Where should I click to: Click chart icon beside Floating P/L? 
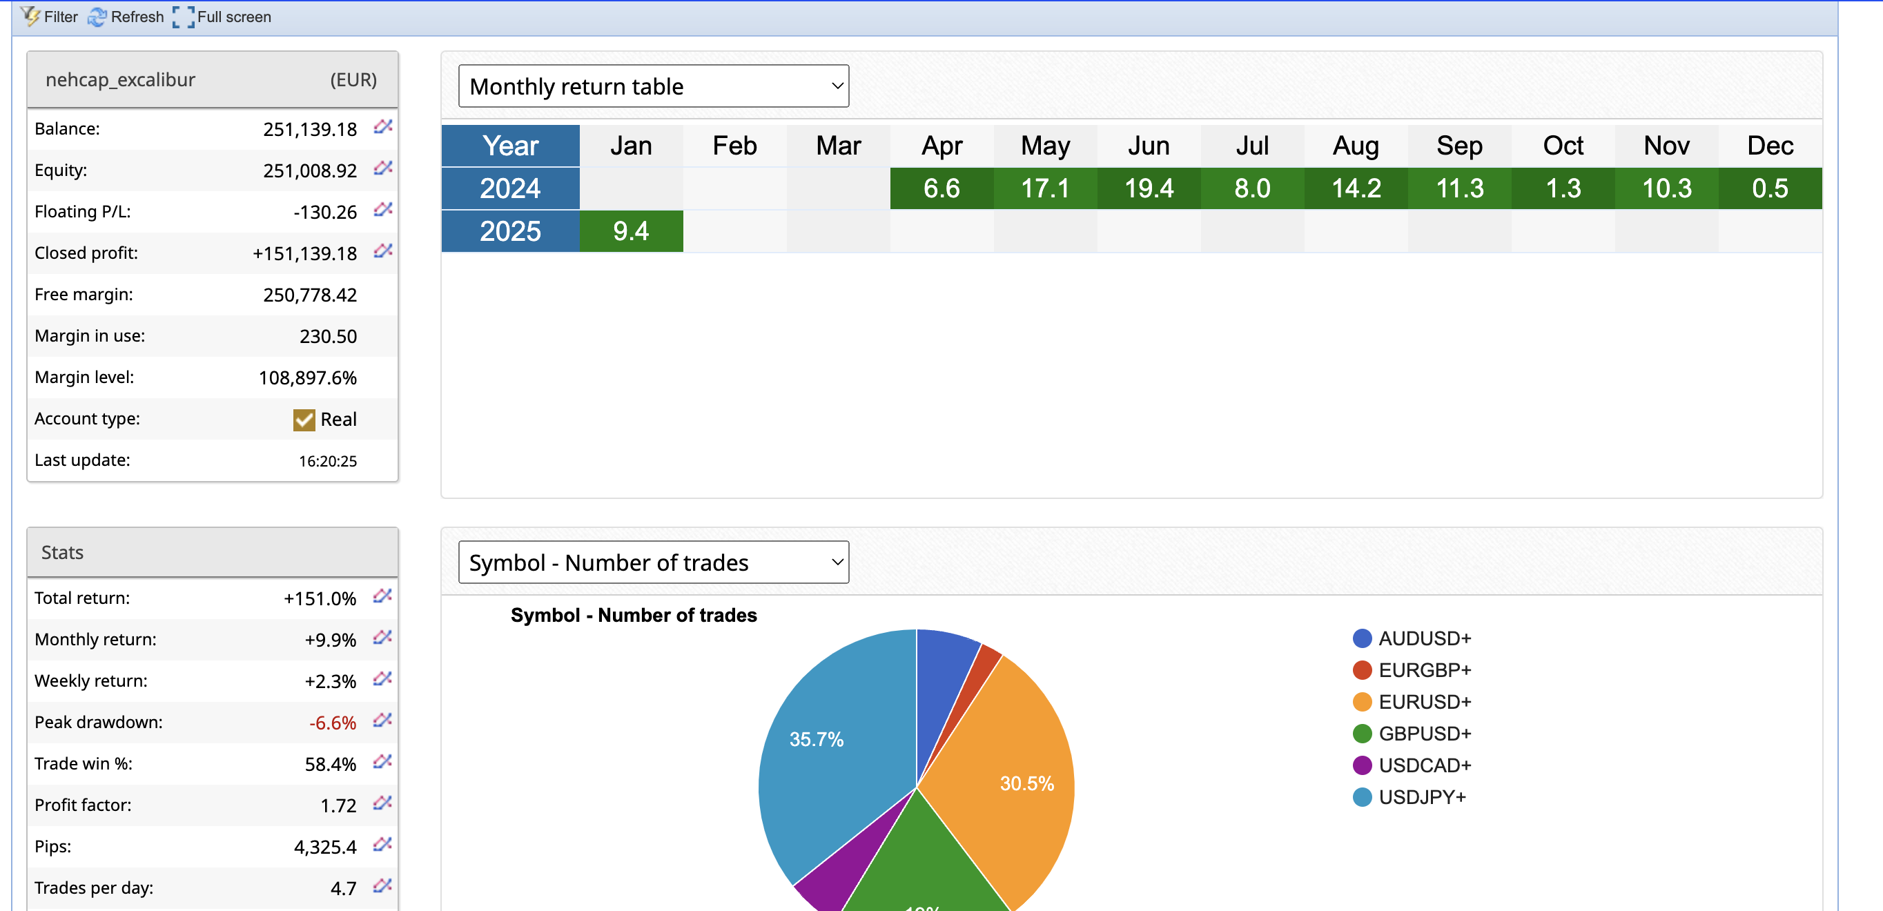click(x=383, y=210)
